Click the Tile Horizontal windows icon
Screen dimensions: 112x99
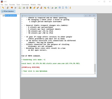[x=60, y=8]
